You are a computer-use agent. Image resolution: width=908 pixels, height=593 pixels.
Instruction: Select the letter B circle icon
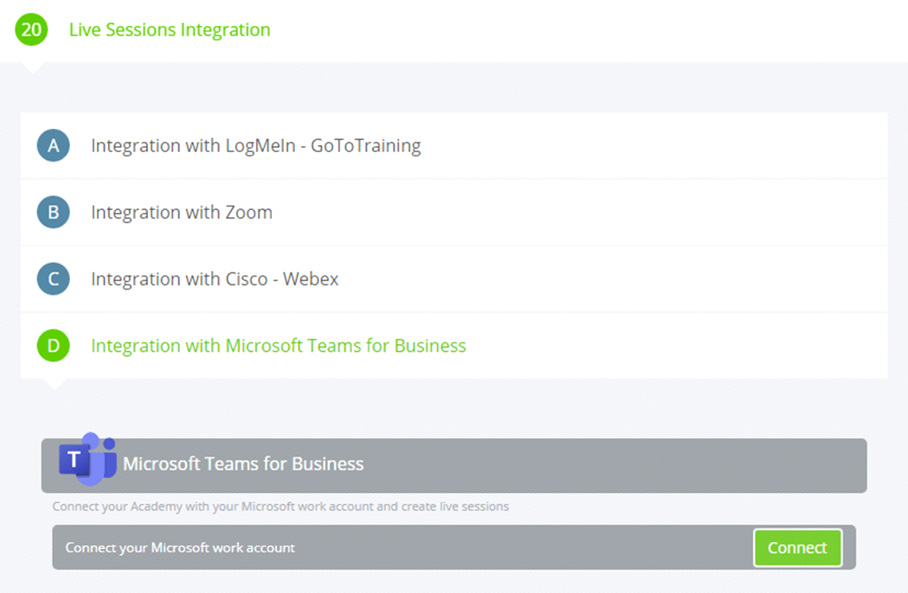click(x=54, y=212)
